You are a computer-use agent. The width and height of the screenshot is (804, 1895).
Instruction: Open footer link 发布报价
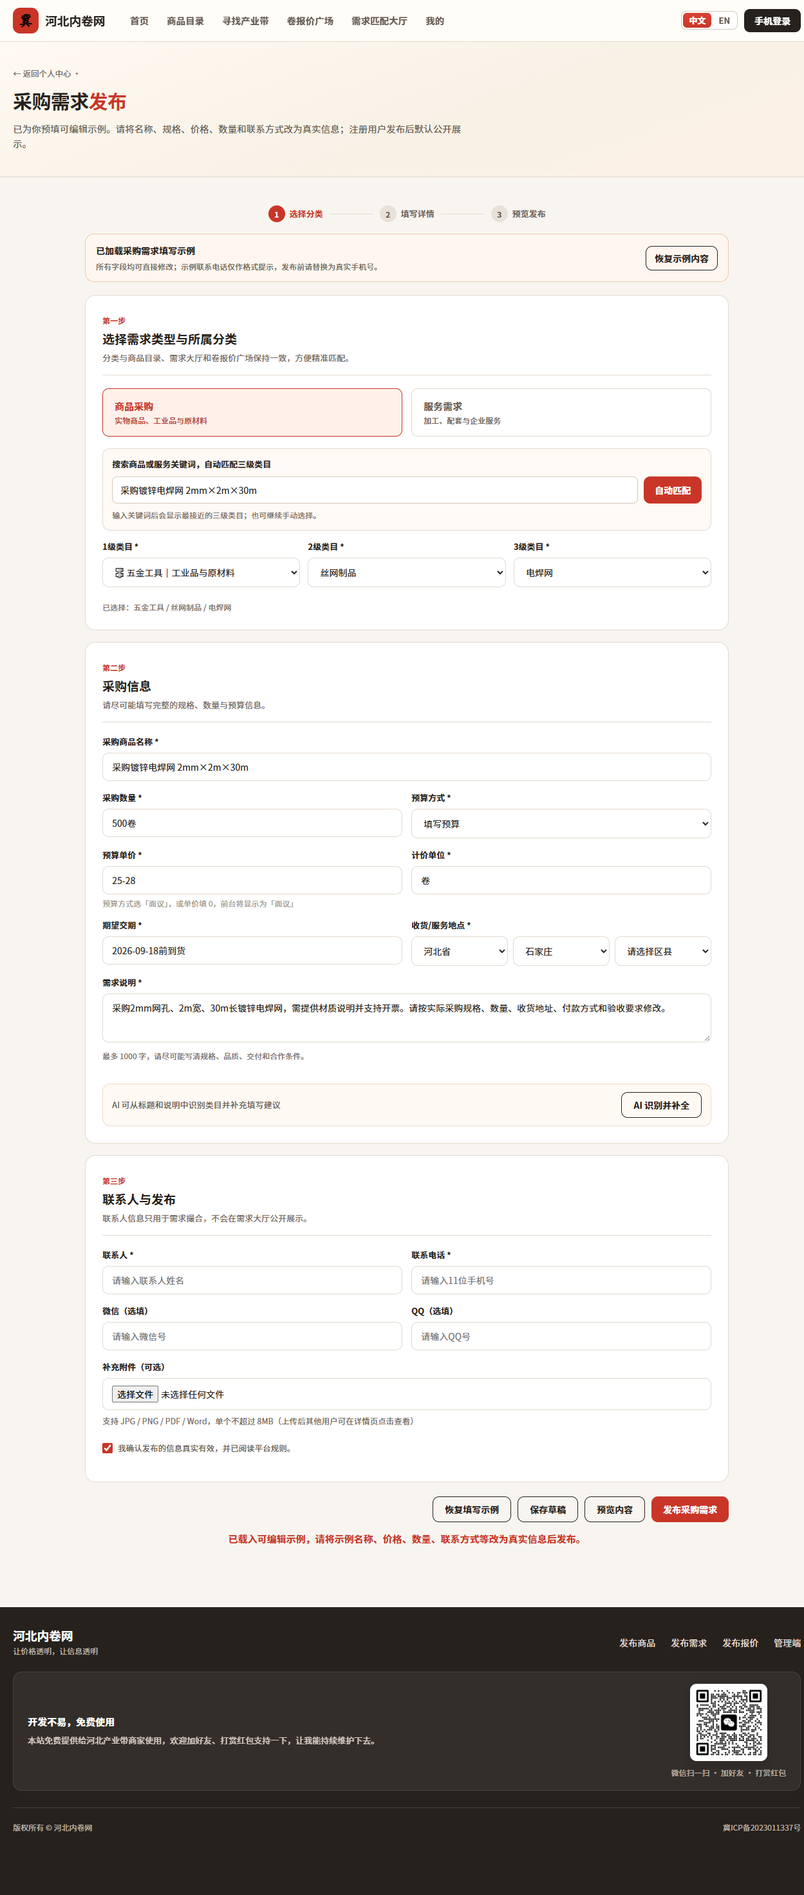tap(740, 1643)
